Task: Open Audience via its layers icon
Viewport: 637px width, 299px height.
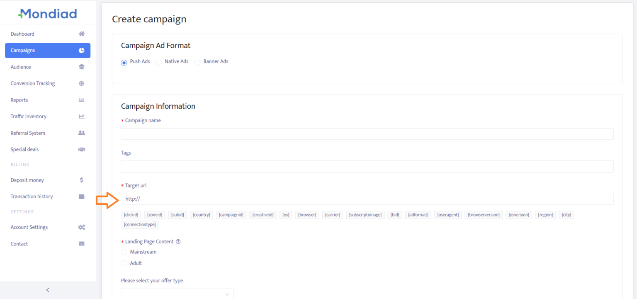Action: [x=81, y=67]
